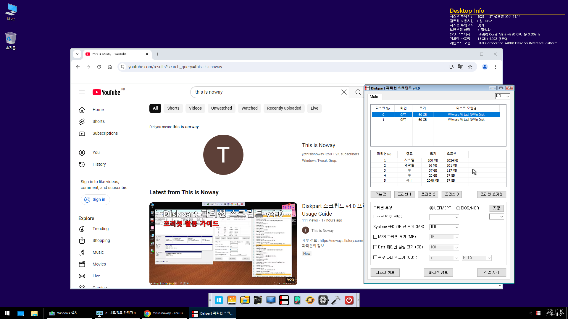Open Windows Start button on taskbar

[7, 313]
